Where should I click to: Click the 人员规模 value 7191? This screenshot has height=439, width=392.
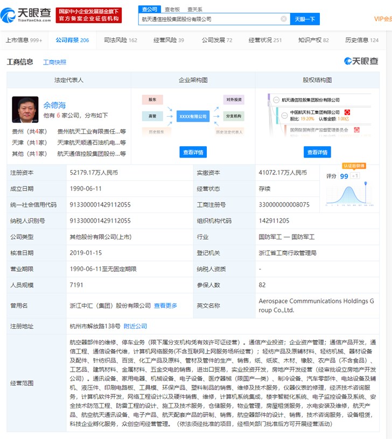76,285
